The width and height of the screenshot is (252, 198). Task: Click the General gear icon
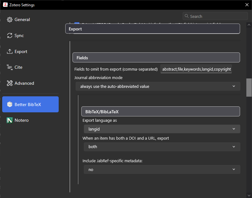pyautogui.click(x=10, y=19)
